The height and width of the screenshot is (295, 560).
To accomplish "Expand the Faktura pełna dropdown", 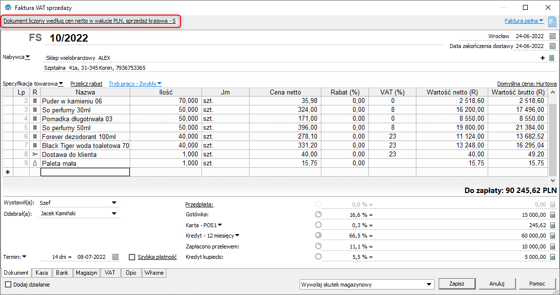I will coord(524,21).
